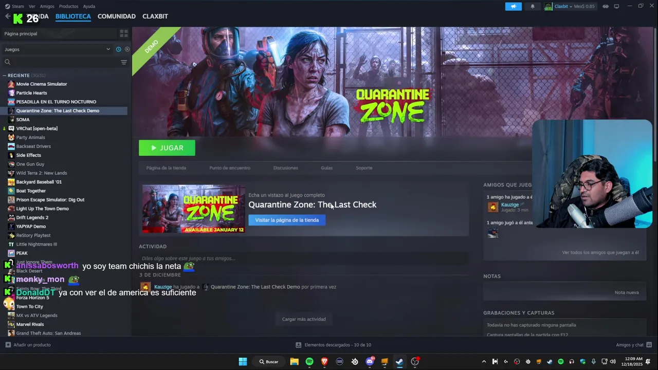Show hidden tray icons chevron
Image resolution: width=658 pixels, height=370 pixels.
pyautogui.click(x=484, y=362)
